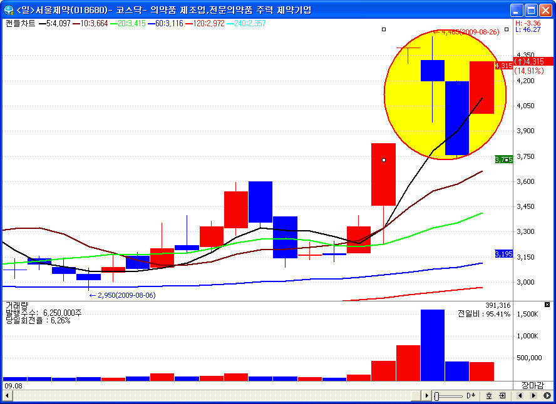Click the 당일회전율 : 6.26% text
The height and width of the screenshot is (404, 556).
coord(38,321)
